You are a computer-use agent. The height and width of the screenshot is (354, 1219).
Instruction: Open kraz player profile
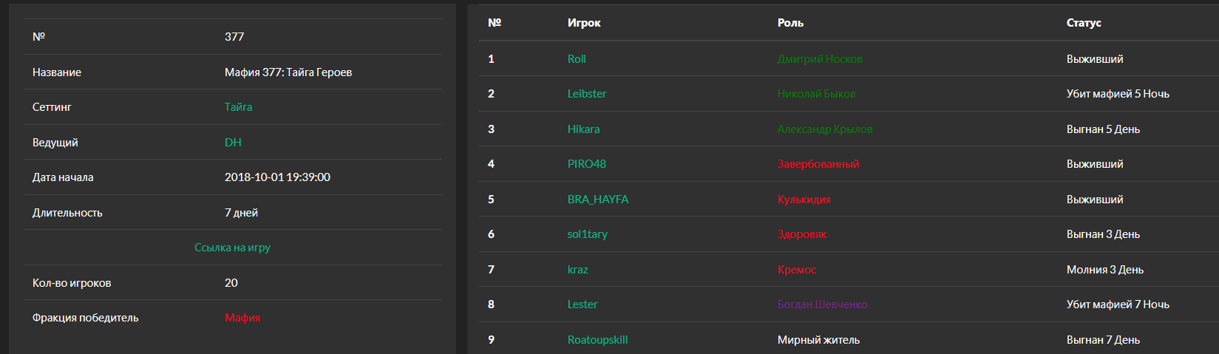(577, 270)
